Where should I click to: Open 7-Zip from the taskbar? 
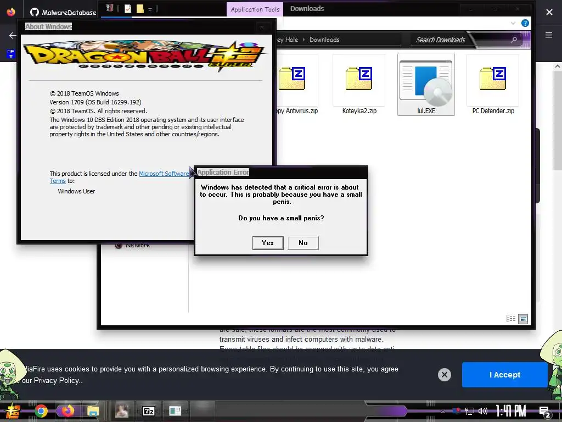tap(148, 411)
